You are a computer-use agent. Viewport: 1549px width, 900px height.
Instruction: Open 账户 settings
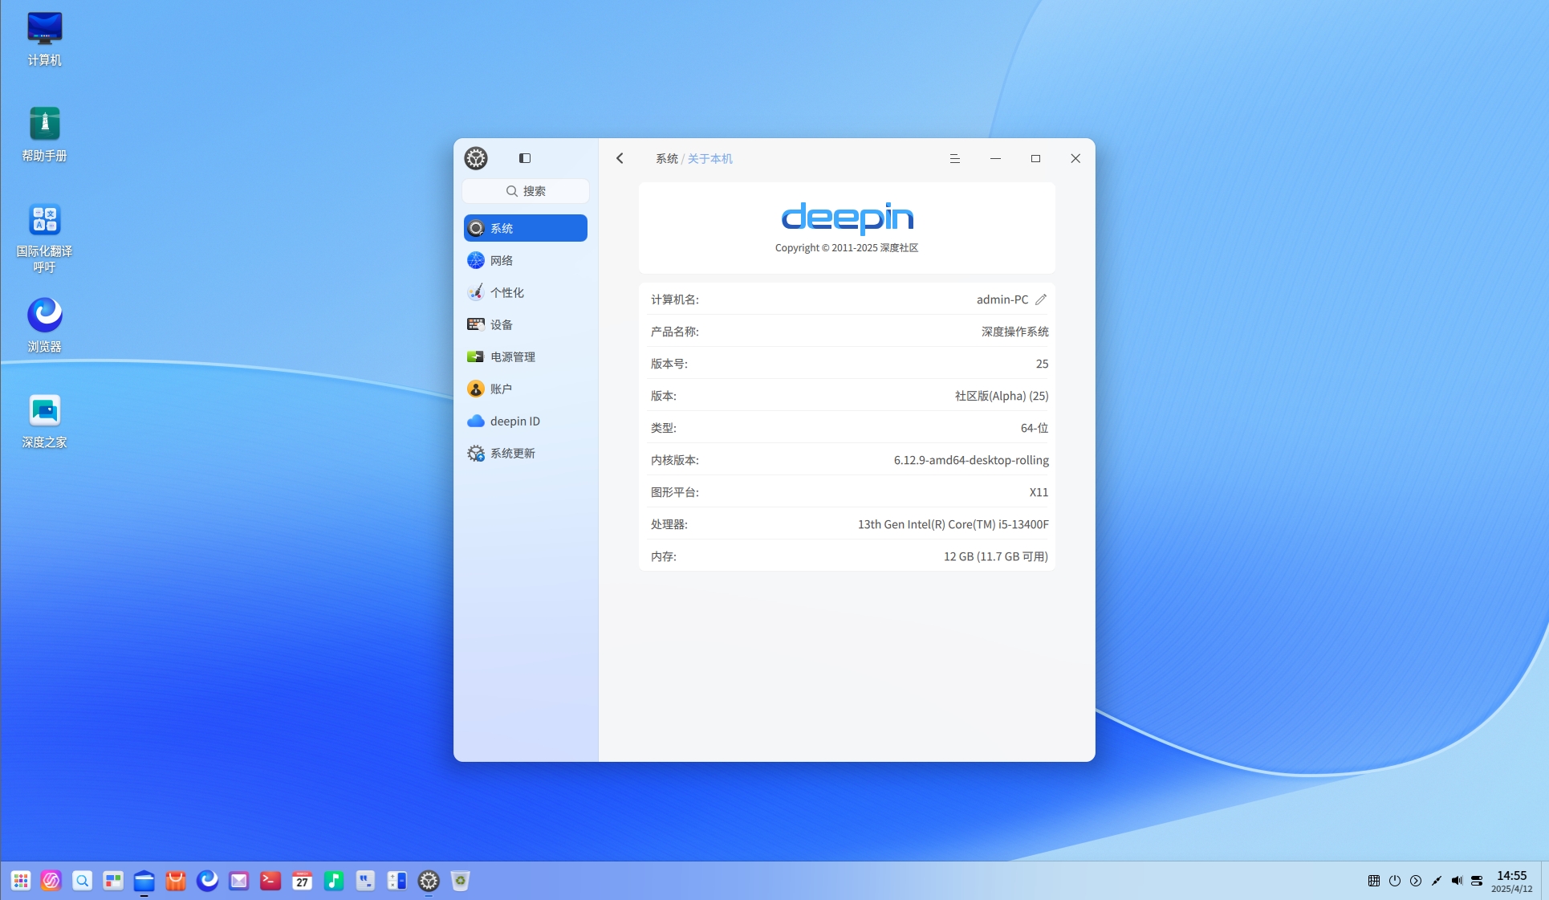point(526,389)
